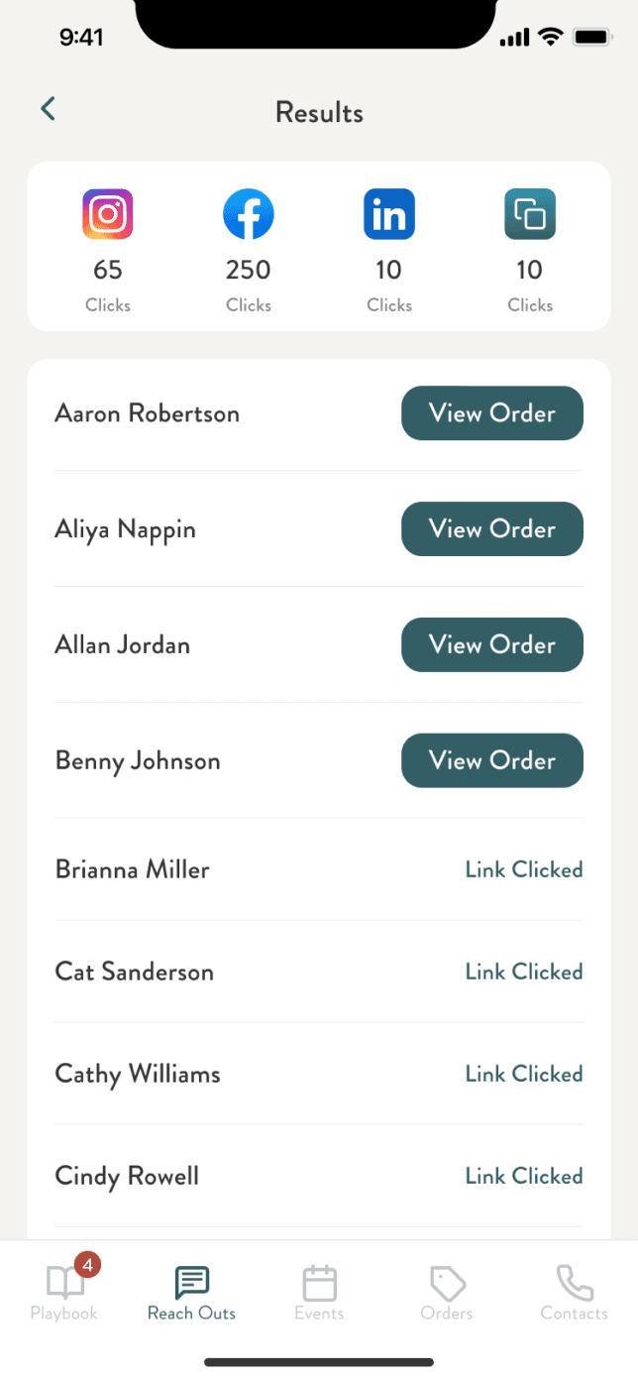
Task: Tap Link Clicked for Cathy Williams
Action: click(523, 1074)
